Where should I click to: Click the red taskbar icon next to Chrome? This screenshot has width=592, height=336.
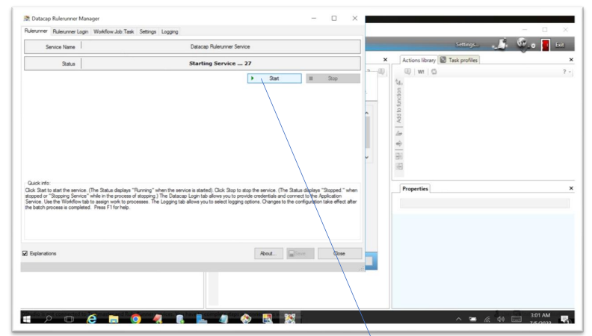point(158,319)
